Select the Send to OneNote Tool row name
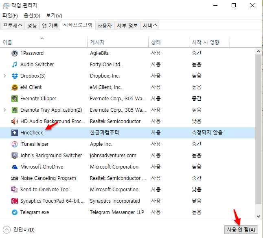Screen dimensions: 263x238 [x=45, y=190]
